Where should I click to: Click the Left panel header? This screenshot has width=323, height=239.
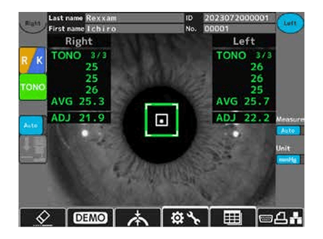point(244,41)
